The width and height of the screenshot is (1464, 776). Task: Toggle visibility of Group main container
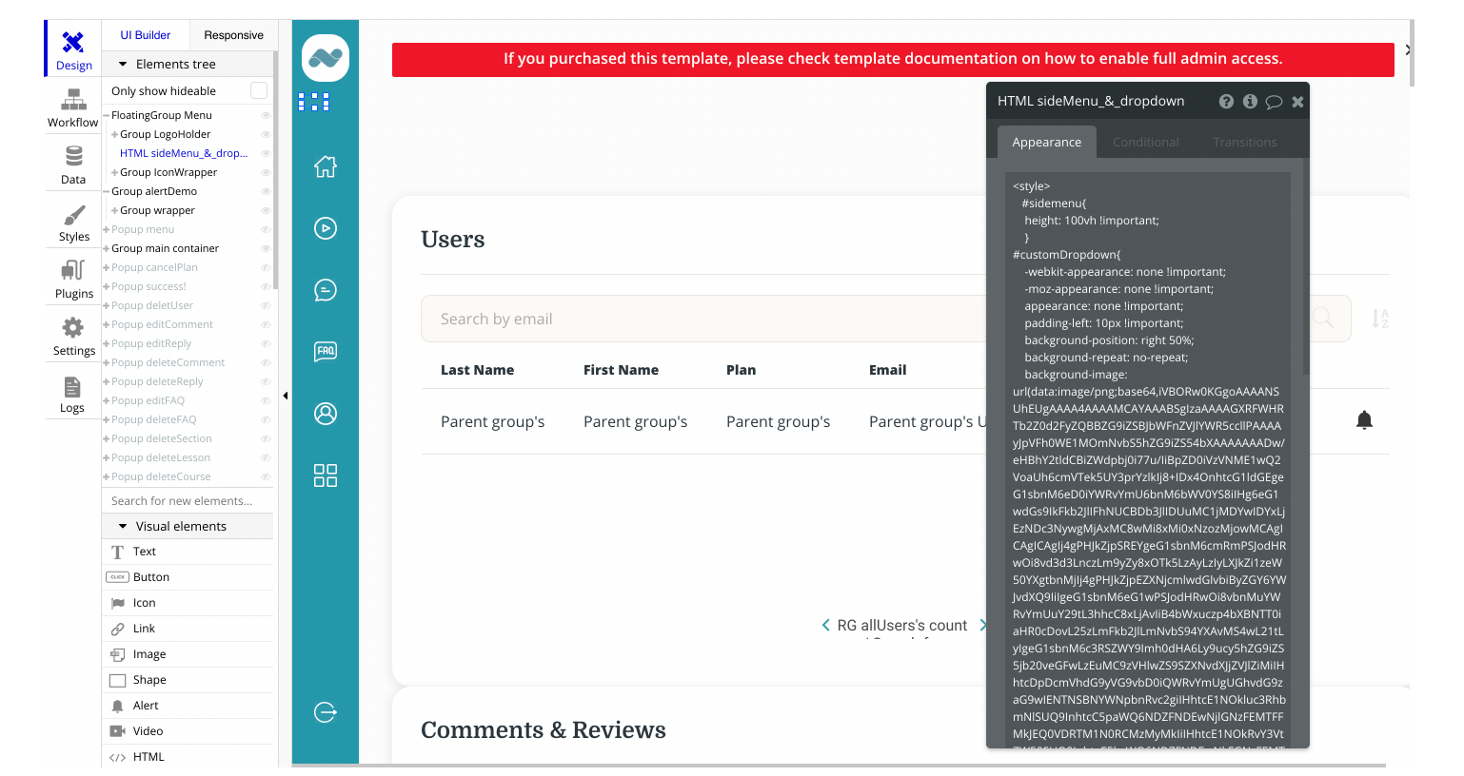266,248
